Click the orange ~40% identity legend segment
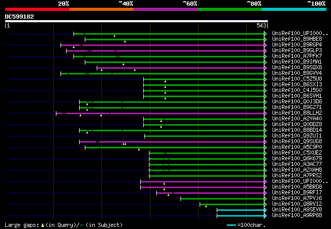The image size is (331, 229). coord(101,9)
